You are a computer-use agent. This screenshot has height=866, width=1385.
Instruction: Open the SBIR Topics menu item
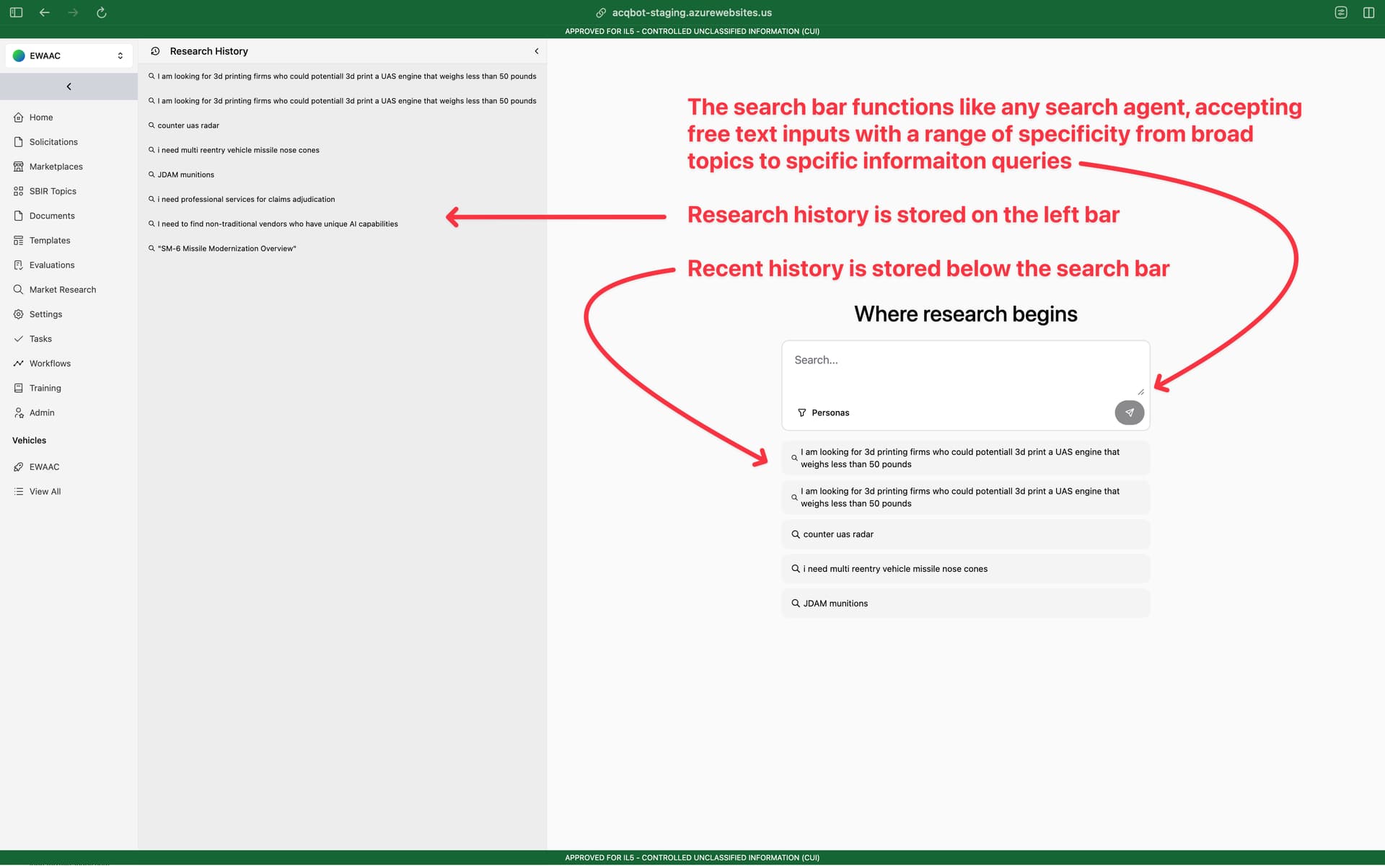coord(69,191)
